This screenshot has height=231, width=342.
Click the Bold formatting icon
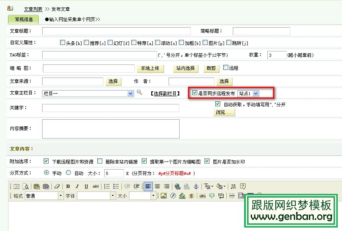(x=68, y=186)
